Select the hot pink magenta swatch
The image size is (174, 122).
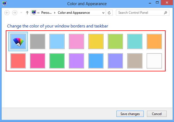[x=37, y=61]
